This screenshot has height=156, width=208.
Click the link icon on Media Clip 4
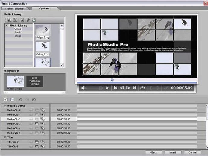pyautogui.click(x=43, y=128)
